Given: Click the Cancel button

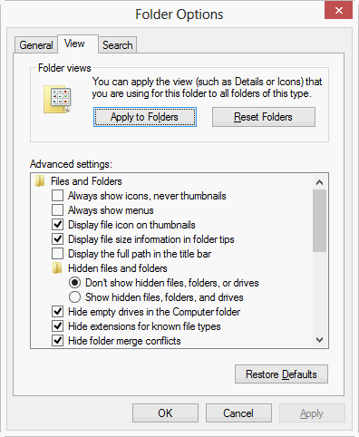Looking at the screenshot, I should pos(238,413).
